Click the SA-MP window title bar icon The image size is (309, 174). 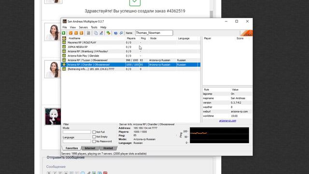[64, 21]
